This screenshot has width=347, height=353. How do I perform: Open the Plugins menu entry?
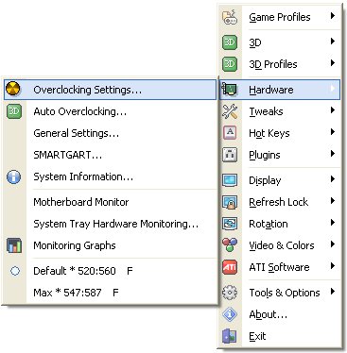click(280, 155)
